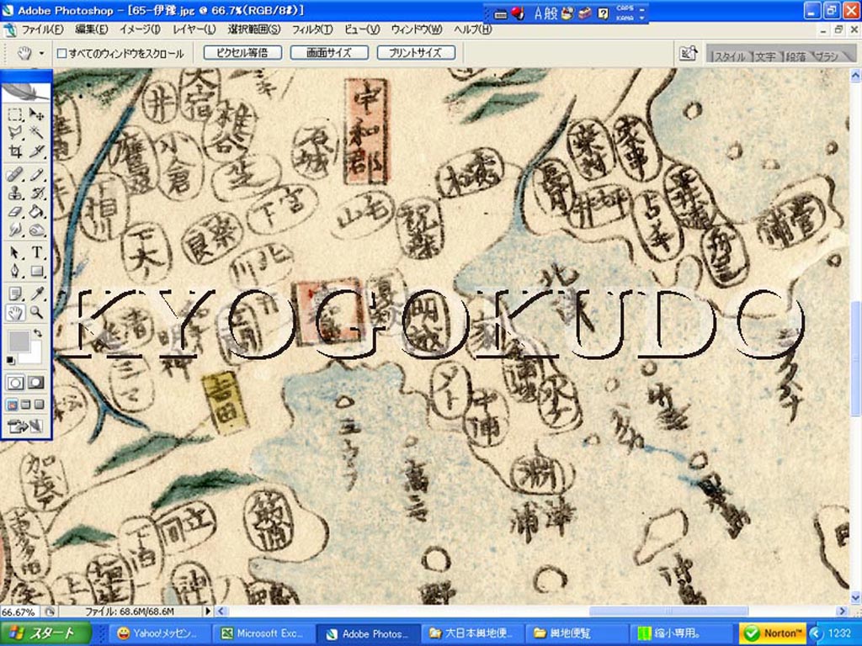Select full screen mode button
Screen dimensions: 862x646
[39, 405]
